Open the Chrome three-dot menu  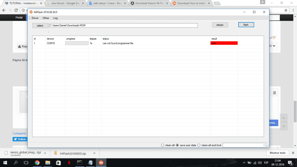point(293,10)
